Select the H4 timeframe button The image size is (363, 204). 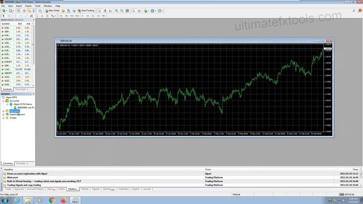click(88, 16)
